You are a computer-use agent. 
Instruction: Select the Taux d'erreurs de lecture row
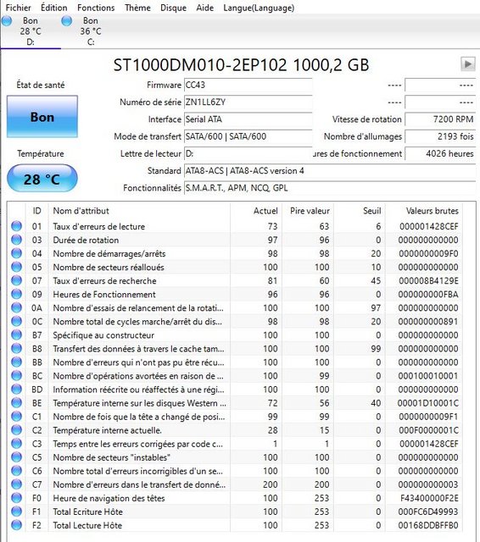pos(235,226)
